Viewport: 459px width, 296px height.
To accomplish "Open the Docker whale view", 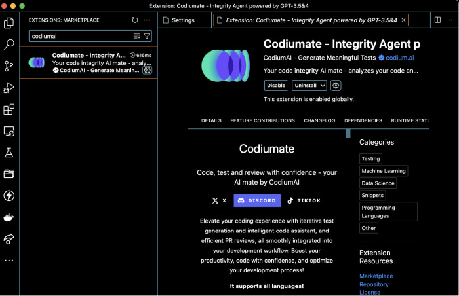I will click(x=9, y=217).
